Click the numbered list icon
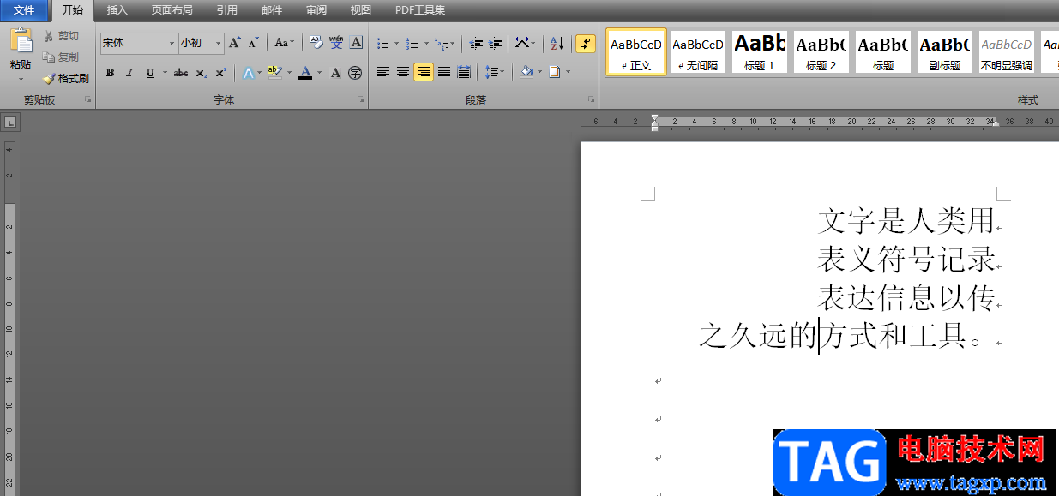This screenshot has height=496, width=1059. (x=412, y=43)
